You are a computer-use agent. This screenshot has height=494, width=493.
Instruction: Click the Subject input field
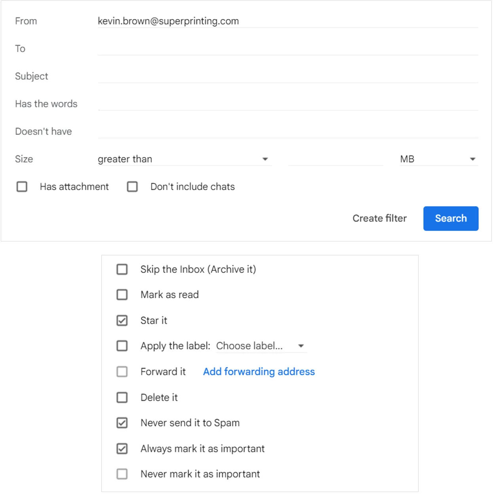[x=288, y=76]
